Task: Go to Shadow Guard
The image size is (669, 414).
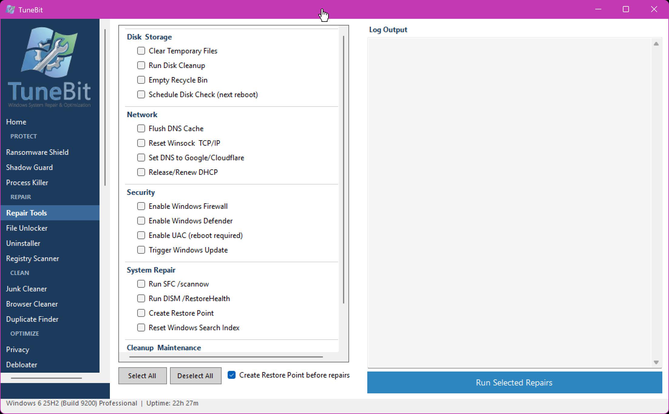Action: [x=50, y=167]
